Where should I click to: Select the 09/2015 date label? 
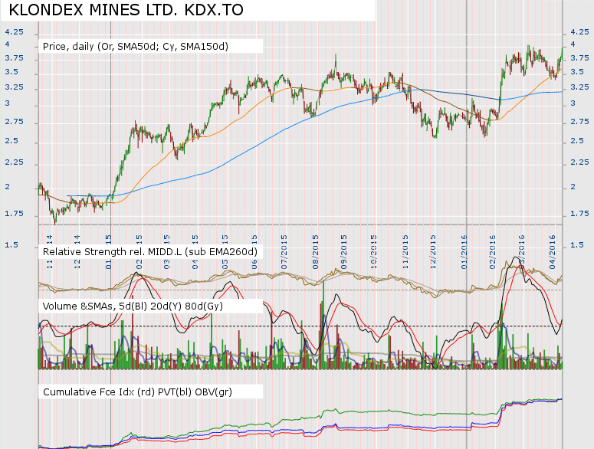point(344,252)
